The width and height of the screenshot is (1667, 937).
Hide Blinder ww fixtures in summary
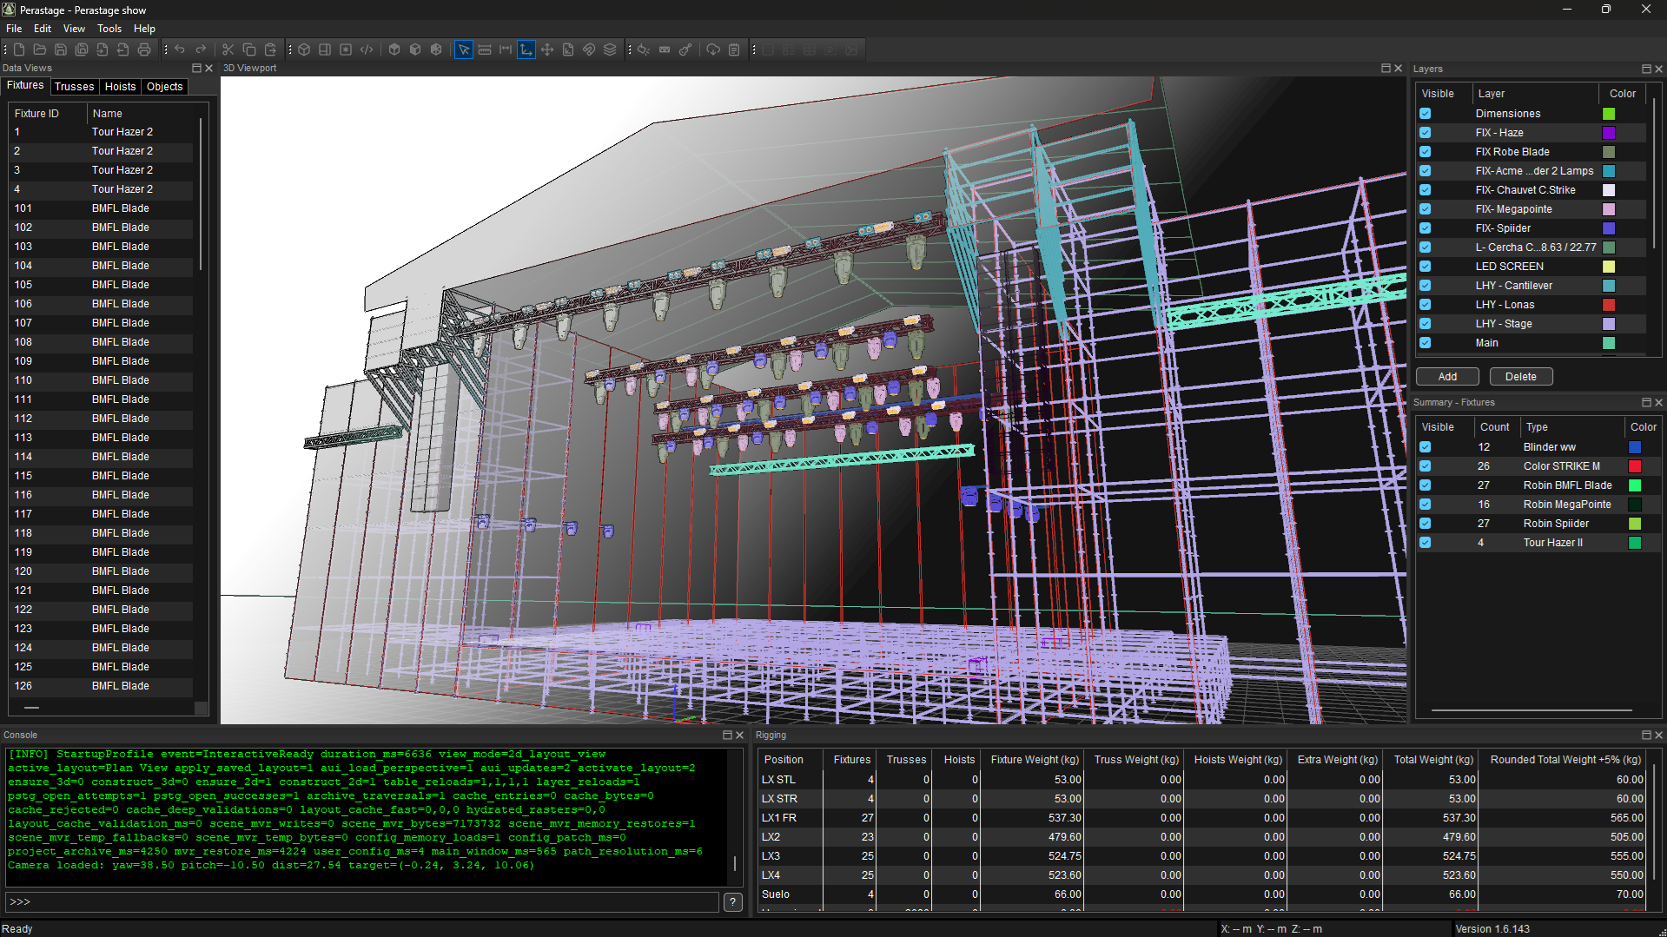click(1426, 447)
